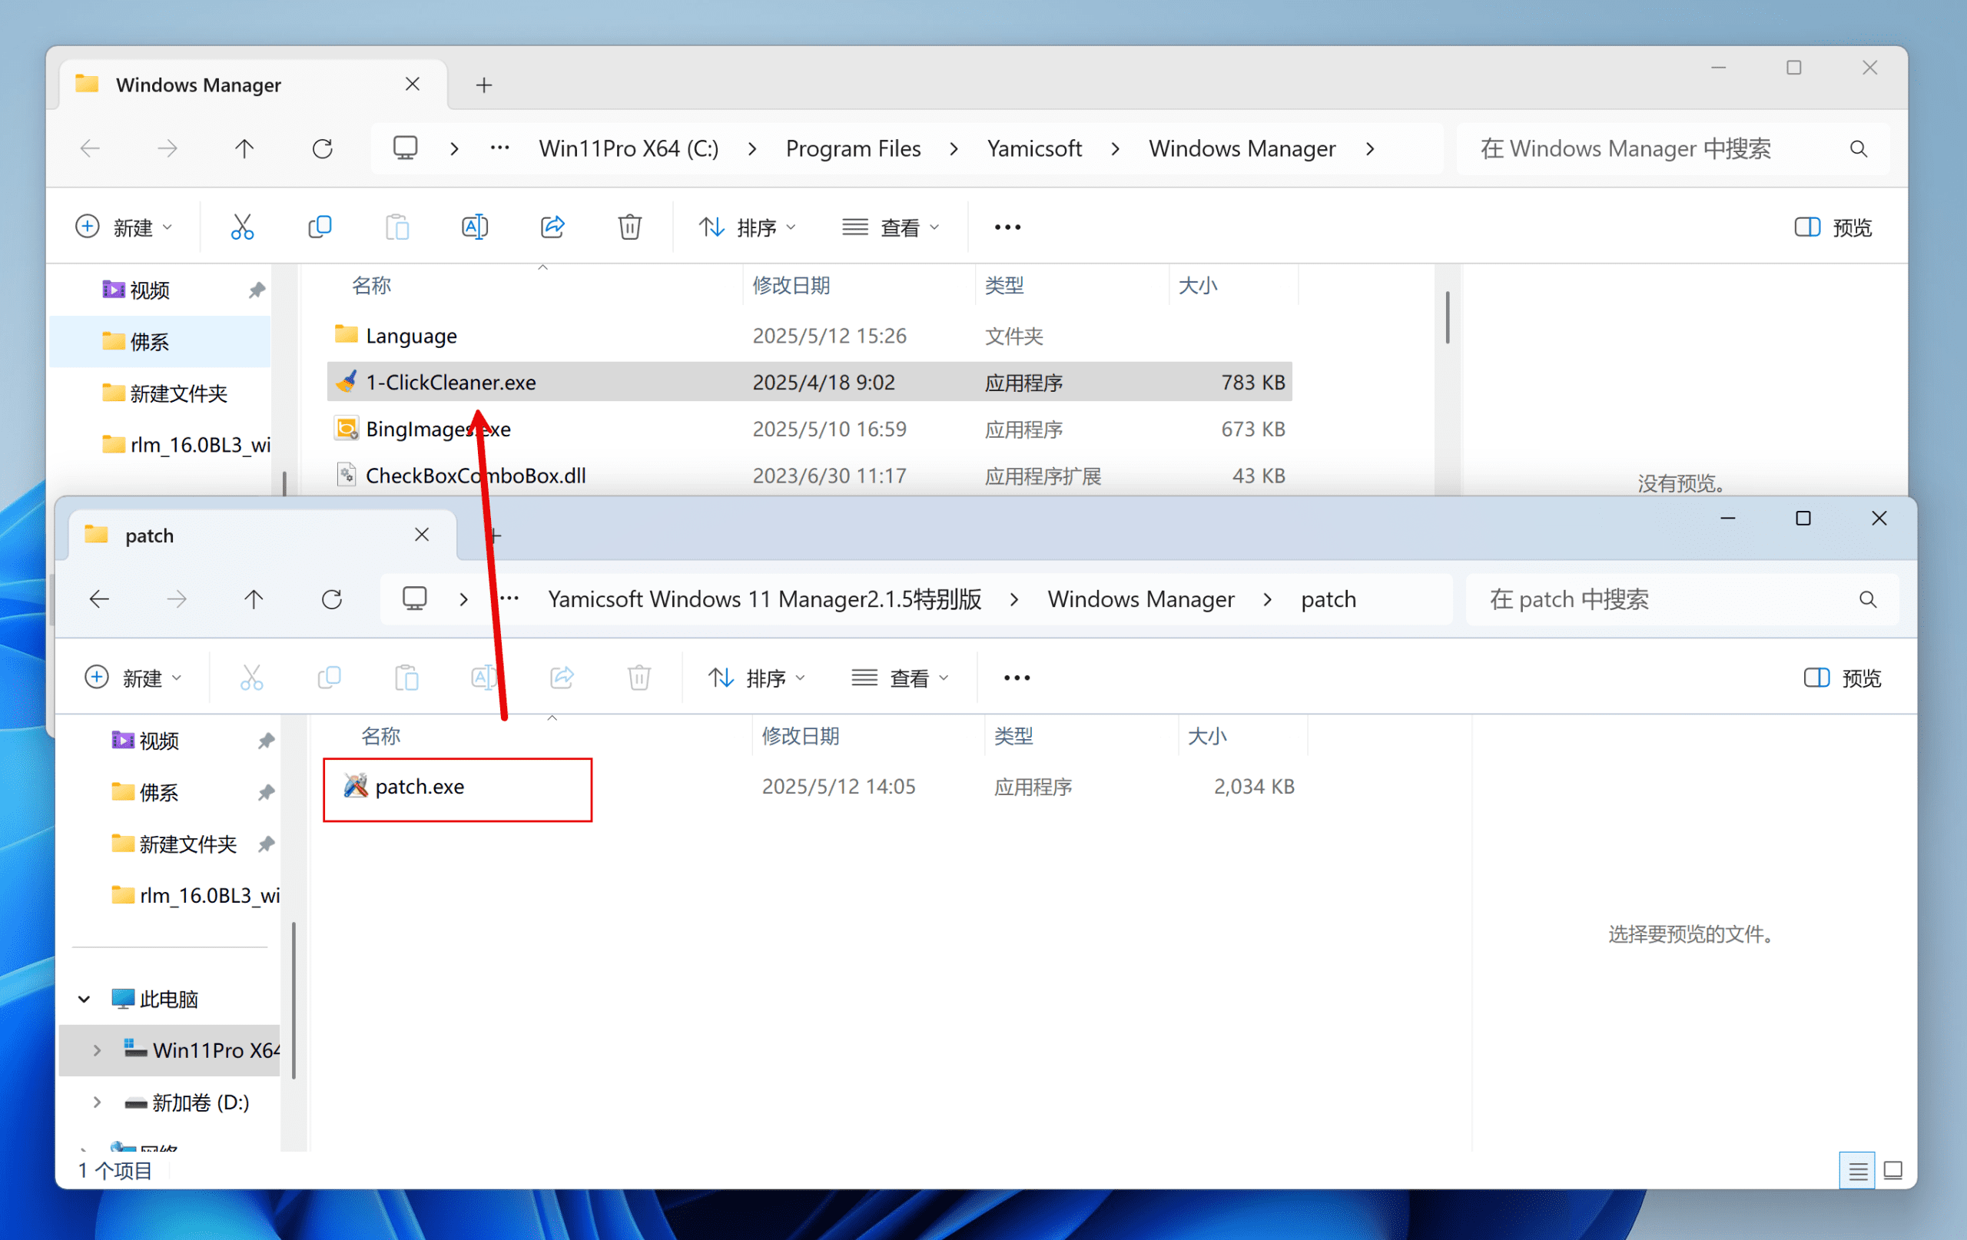Click Program Files in the breadcrumb path
The width and height of the screenshot is (1967, 1240).
tap(852, 149)
